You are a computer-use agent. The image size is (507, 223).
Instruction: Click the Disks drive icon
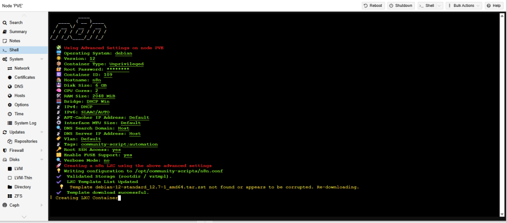point(4,159)
